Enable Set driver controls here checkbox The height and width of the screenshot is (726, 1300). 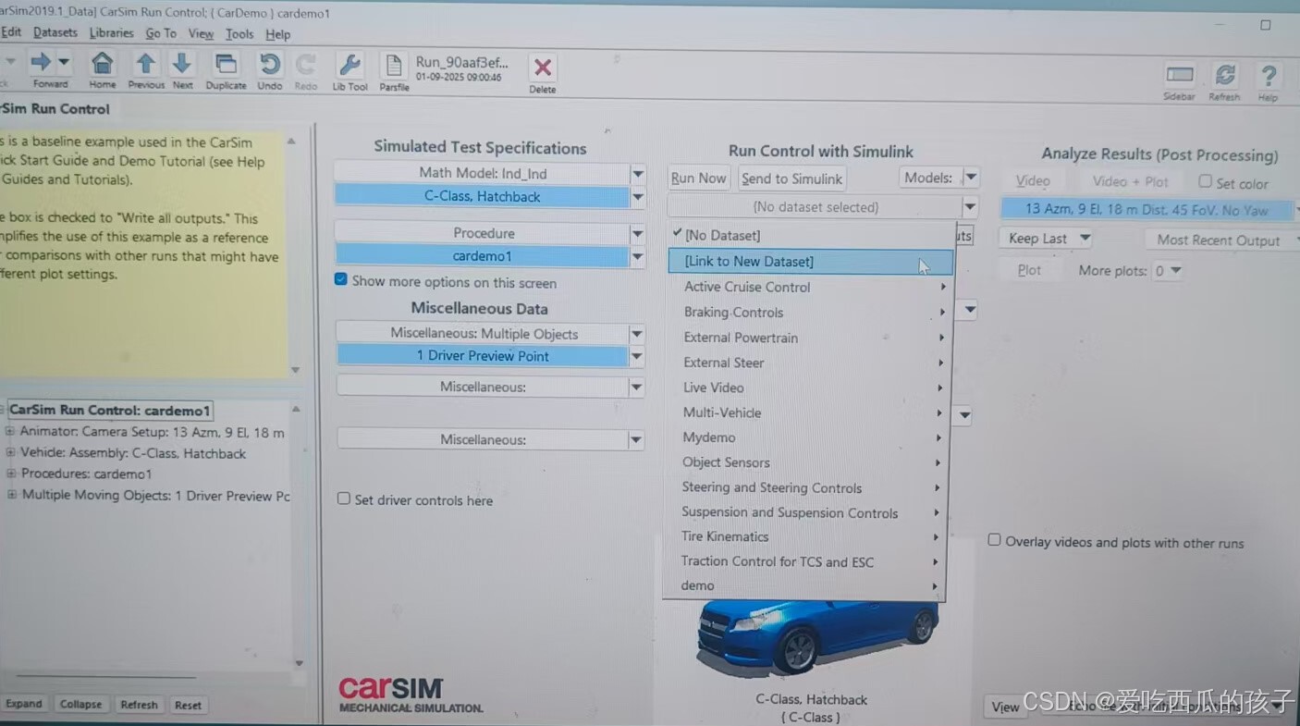344,498
